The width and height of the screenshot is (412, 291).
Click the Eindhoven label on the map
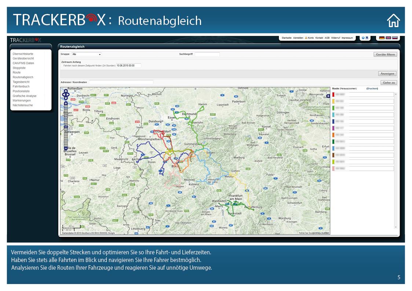[113, 119]
